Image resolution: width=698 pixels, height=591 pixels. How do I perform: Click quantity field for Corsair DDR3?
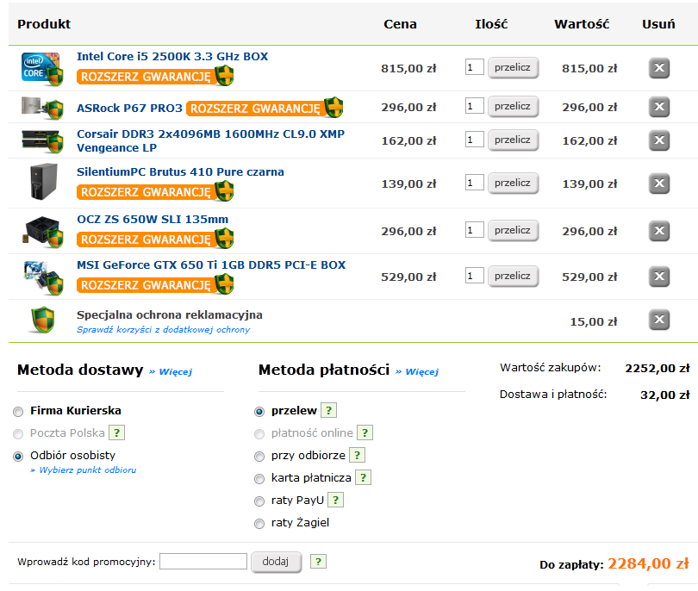tap(474, 140)
